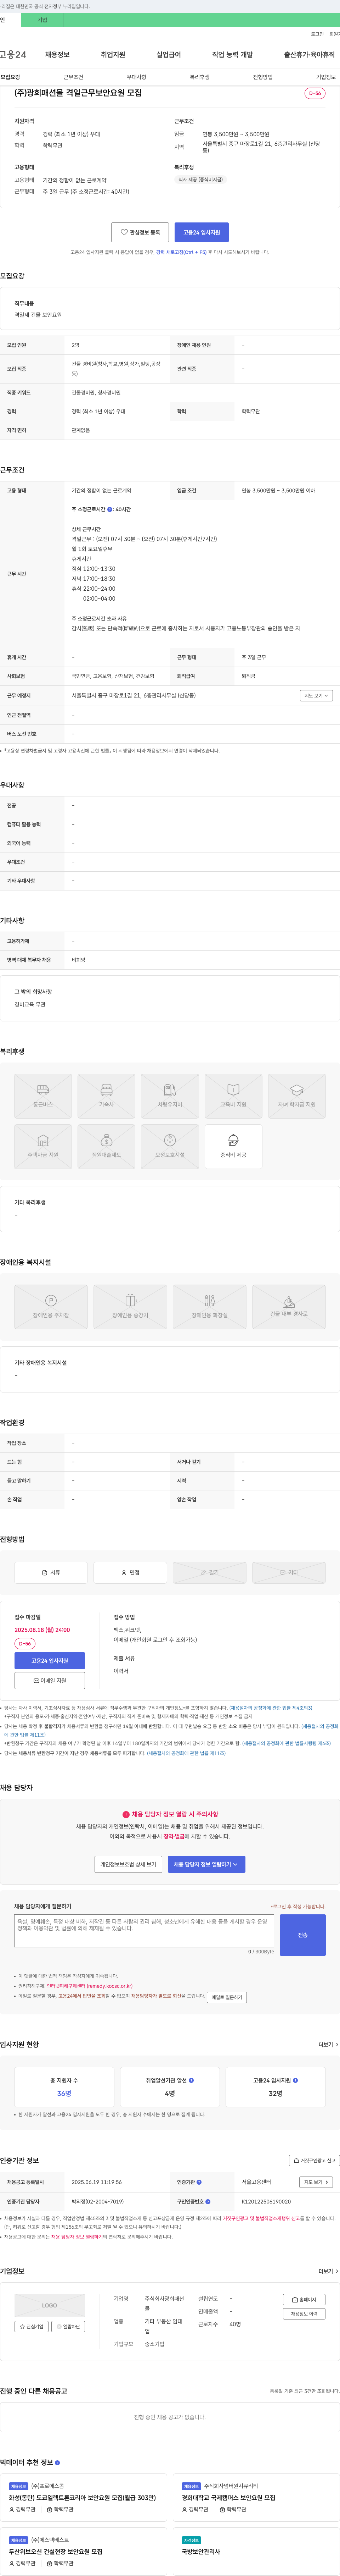Click 더보기 next to 입사지원 현황
The height and width of the screenshot is (2576, 340).
pos(328,2045)
